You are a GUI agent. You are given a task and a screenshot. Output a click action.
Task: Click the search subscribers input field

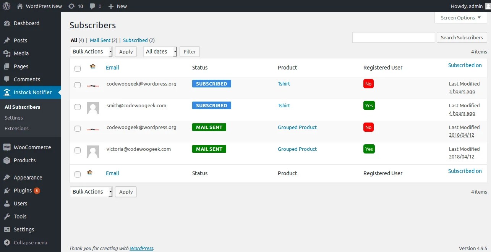pyautogui.click(x=394, y=37)
